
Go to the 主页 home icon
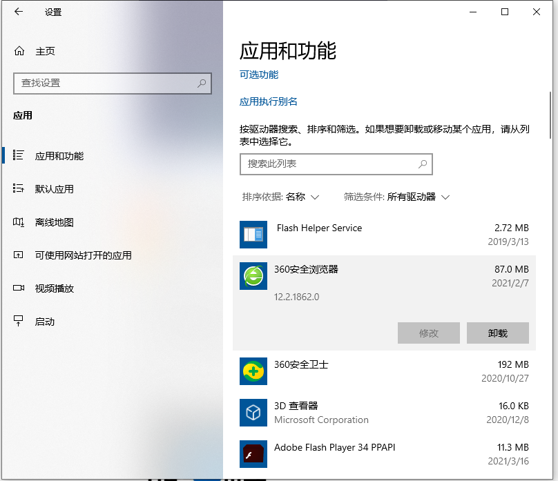pyautogui.click(x=19, y=51)
